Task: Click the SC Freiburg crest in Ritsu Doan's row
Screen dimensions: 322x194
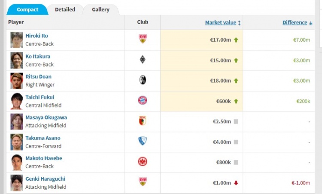Action: pyautogui.click(x=143, y=80)
